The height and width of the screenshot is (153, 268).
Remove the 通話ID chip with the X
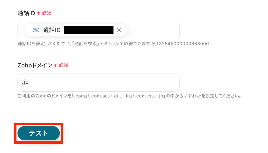(x=119, y=30)
